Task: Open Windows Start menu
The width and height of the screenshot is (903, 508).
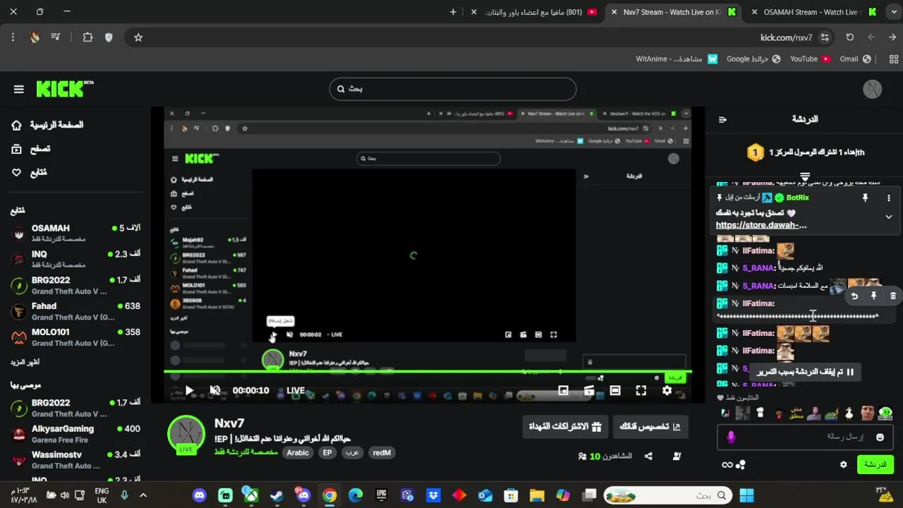Action: click(746, 495)
